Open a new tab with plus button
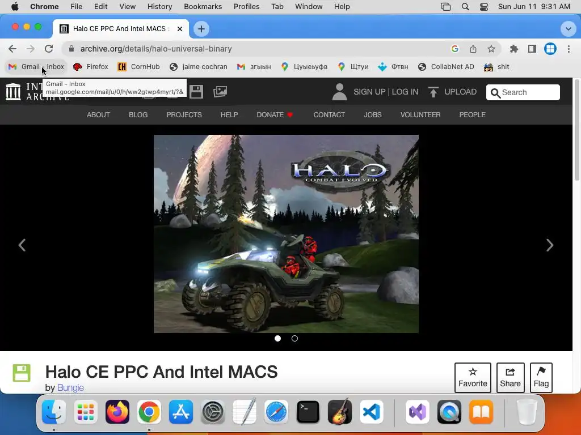This screenshot has height=435, width=581. pyautogui.click(x=201, y=29)
